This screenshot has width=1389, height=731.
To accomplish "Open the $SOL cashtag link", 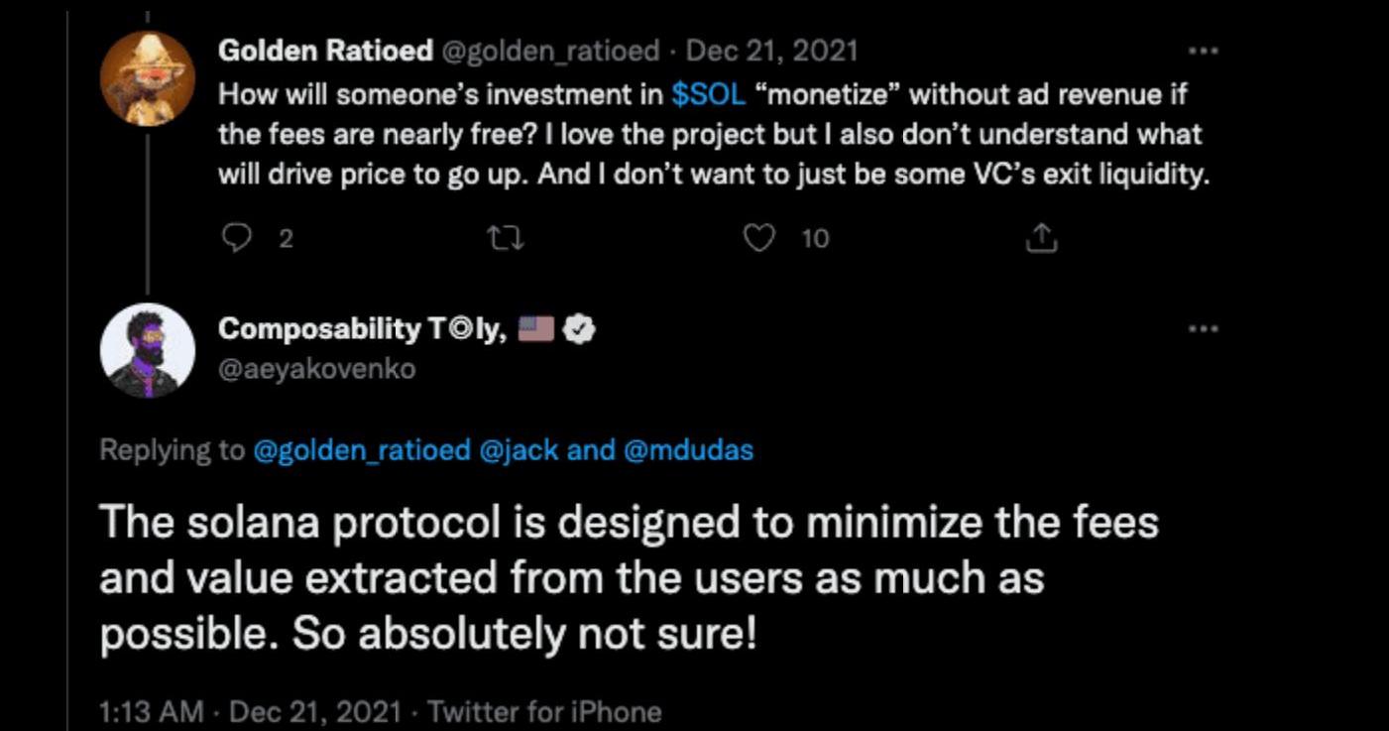I will 707,95.
